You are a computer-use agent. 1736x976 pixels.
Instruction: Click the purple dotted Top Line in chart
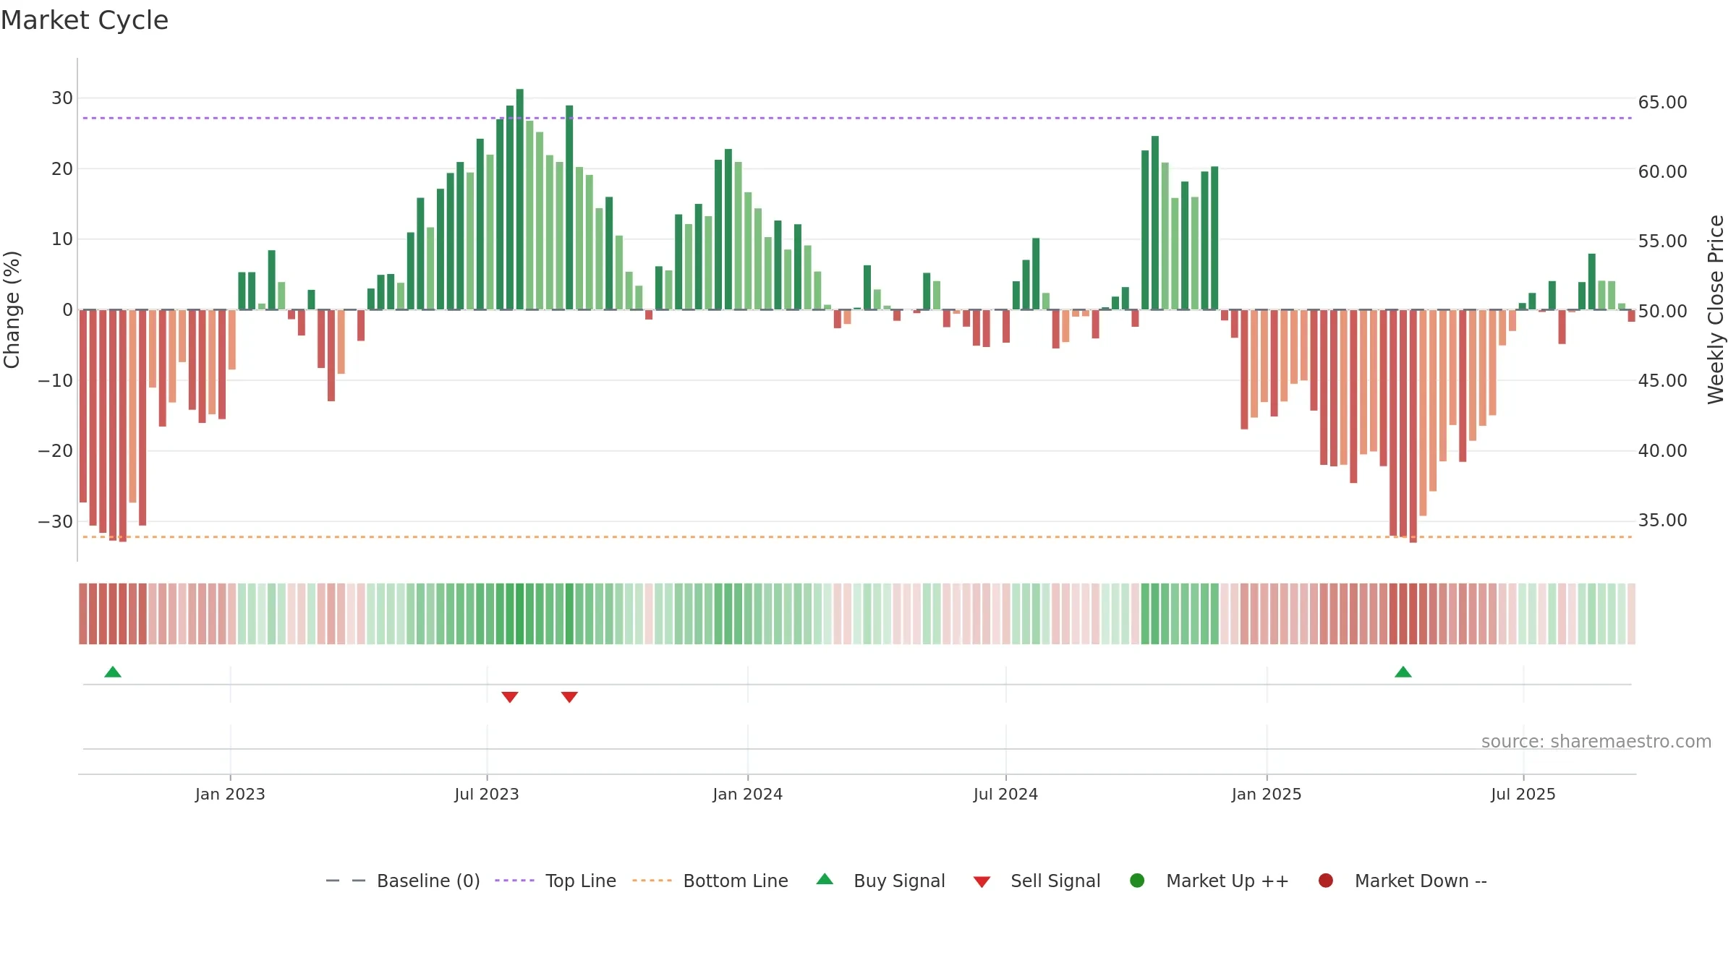coord(857,118)
